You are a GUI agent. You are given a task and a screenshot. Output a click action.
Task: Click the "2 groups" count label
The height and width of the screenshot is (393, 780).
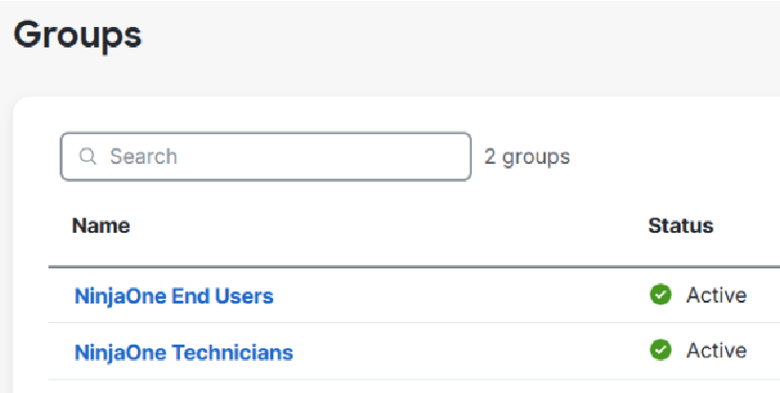pyautogui.click(x=527, y=158)
